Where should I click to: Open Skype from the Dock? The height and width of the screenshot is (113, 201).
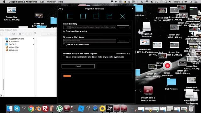tap(17, 109)
